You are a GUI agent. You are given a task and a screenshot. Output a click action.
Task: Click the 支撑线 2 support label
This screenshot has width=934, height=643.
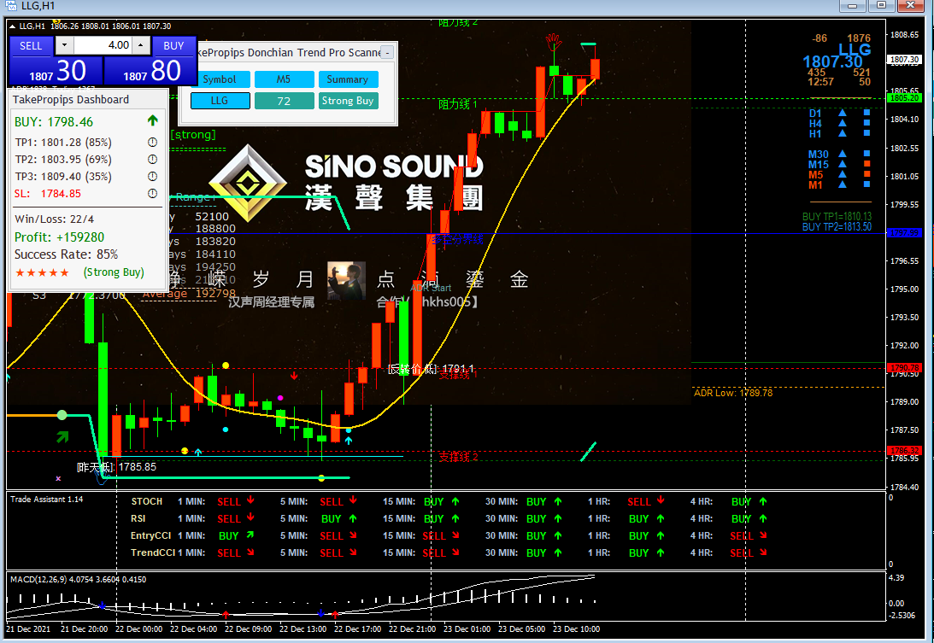coord(458,457)
